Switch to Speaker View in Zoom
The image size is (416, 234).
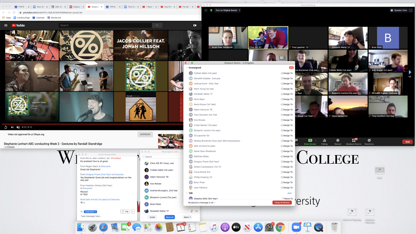pyautogui.click(x=399, y=10)
